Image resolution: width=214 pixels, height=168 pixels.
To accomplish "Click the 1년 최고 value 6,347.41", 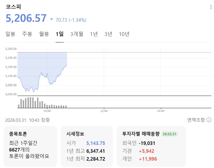I will 96,151.
